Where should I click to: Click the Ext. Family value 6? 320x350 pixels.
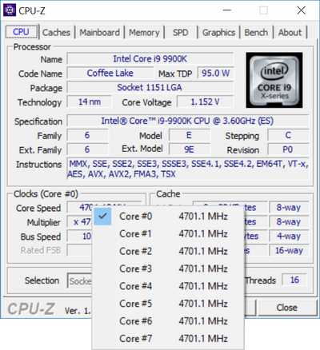pyautogui.click(x=87, y=149)
